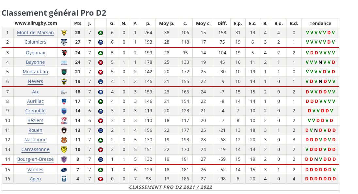Click the Oyonnax team logo
This screenshot has width=358, height=194.
tap(64, 53)
